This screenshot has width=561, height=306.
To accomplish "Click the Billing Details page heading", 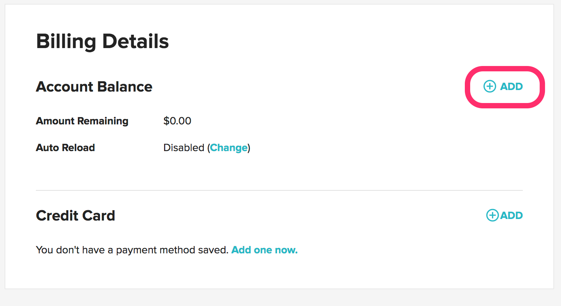I will (x=102, y=41).
